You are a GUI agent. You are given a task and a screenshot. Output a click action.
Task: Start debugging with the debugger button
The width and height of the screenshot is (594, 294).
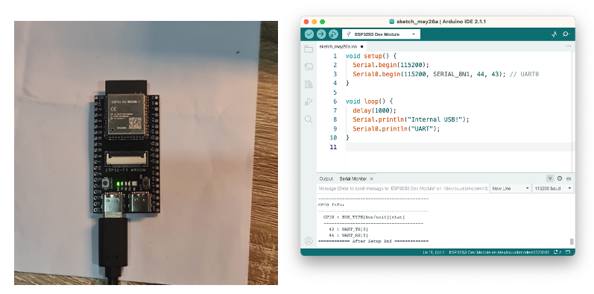click(333, 34)
